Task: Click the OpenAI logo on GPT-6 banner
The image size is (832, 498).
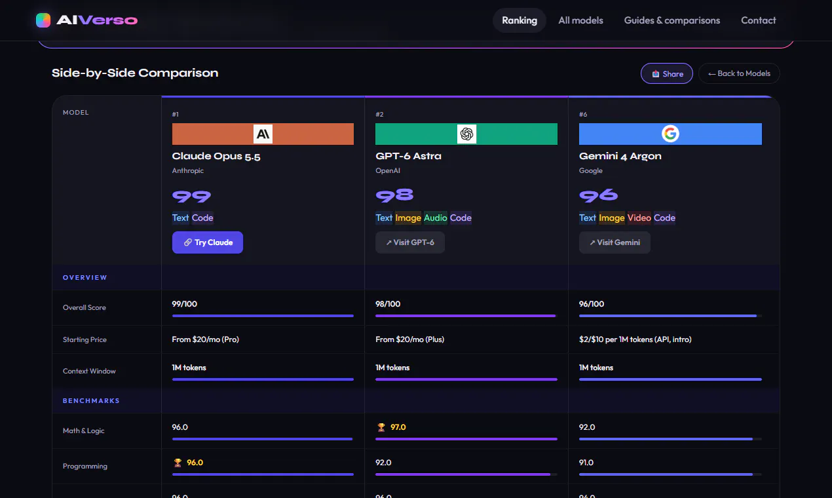Action: (x=466, y=134)
